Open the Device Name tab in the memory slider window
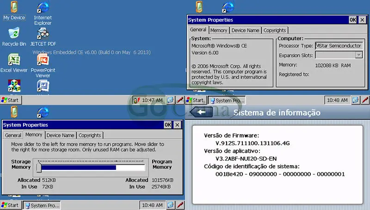 (61, 135)
